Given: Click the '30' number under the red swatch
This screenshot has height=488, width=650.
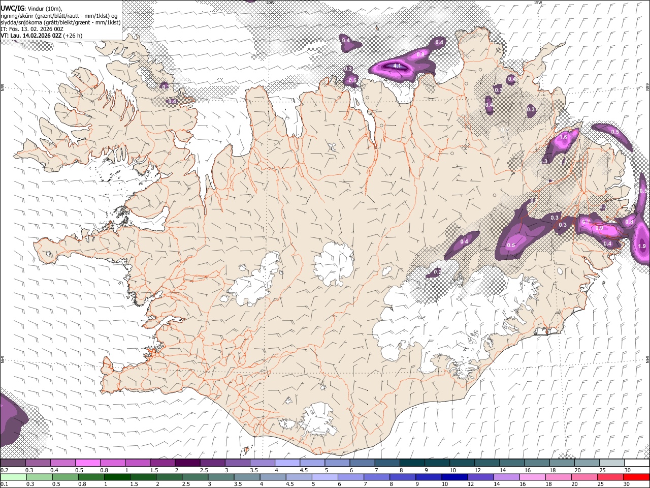Looking at the screenshot, I should [x=628, y=484].
